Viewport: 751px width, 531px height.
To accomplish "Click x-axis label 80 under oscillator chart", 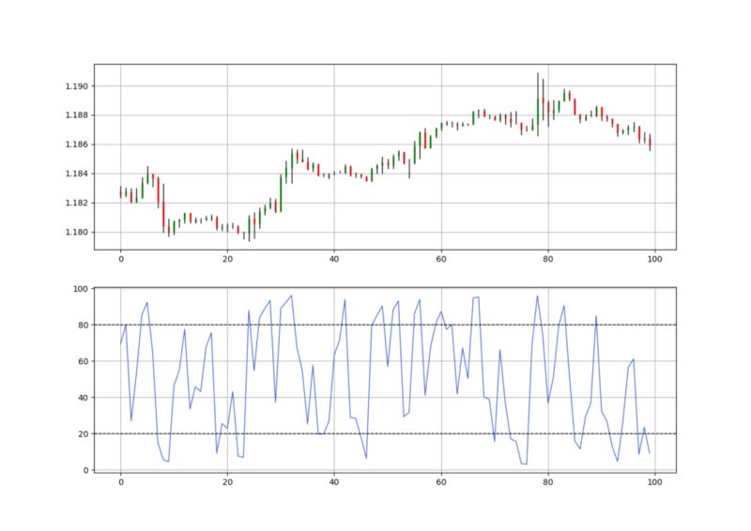I will (x=548, y=482).
